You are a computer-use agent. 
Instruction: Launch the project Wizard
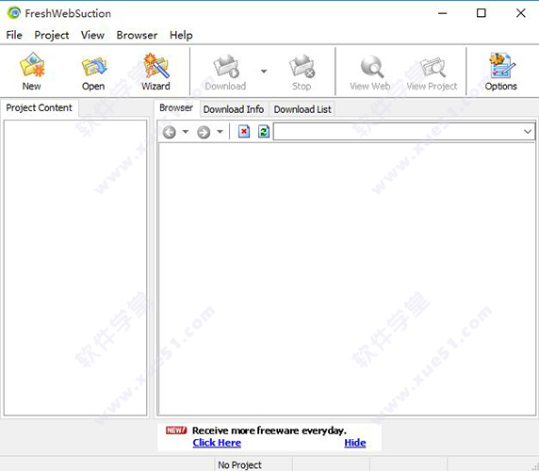155,71
